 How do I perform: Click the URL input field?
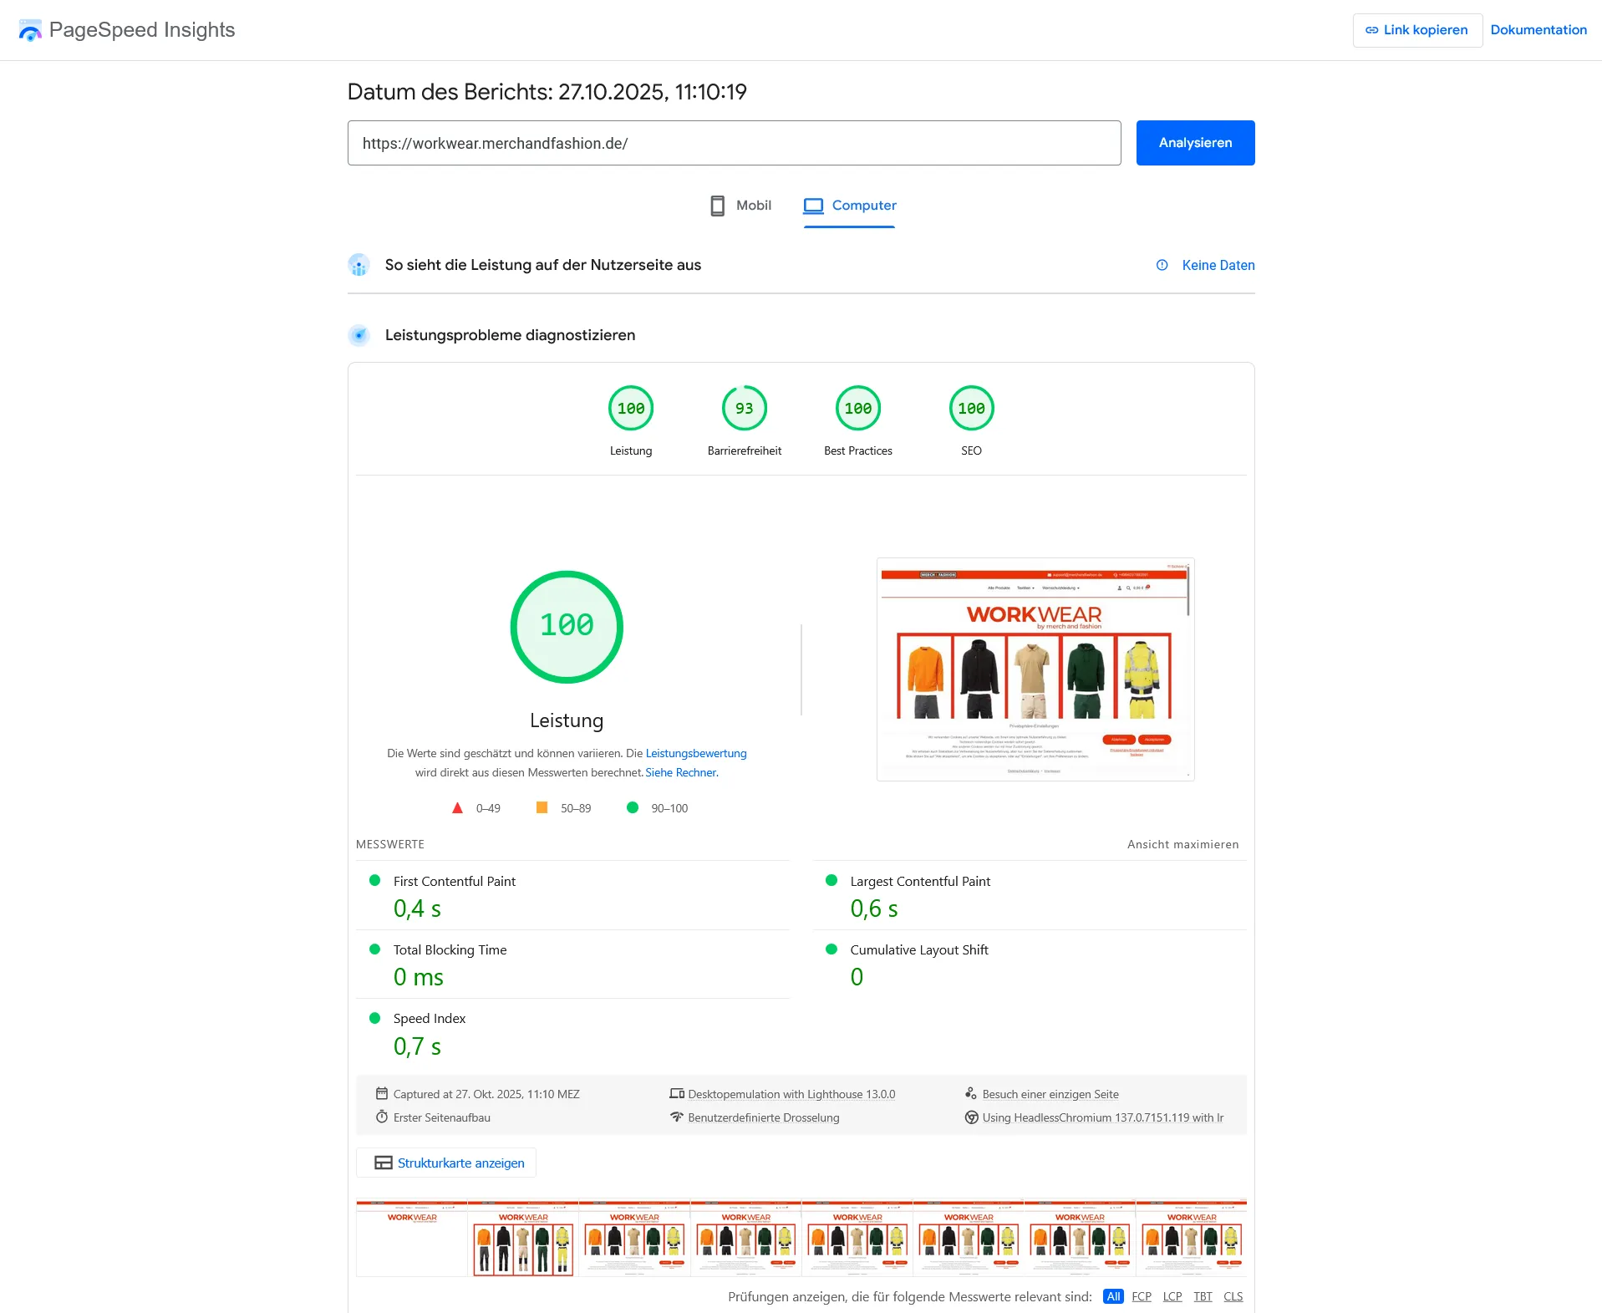point(734,142)
